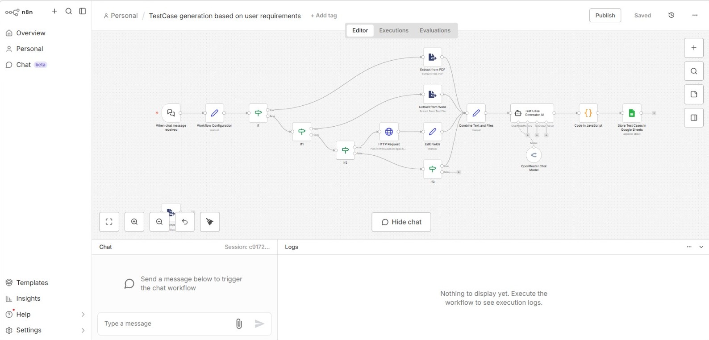
Task: Select the Code in JavaScript node
Action: 588,113
